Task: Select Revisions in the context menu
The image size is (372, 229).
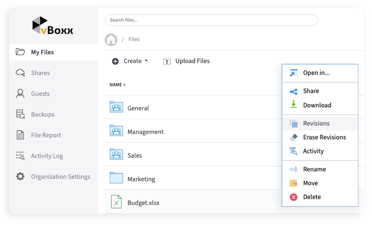Action: coord(316,124)
